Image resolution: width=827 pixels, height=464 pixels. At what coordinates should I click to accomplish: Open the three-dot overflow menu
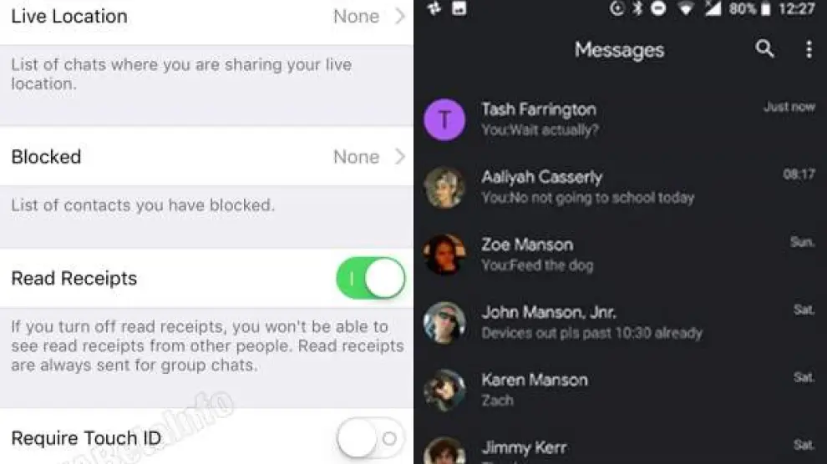pyautogui.click(x=809, y=49)
